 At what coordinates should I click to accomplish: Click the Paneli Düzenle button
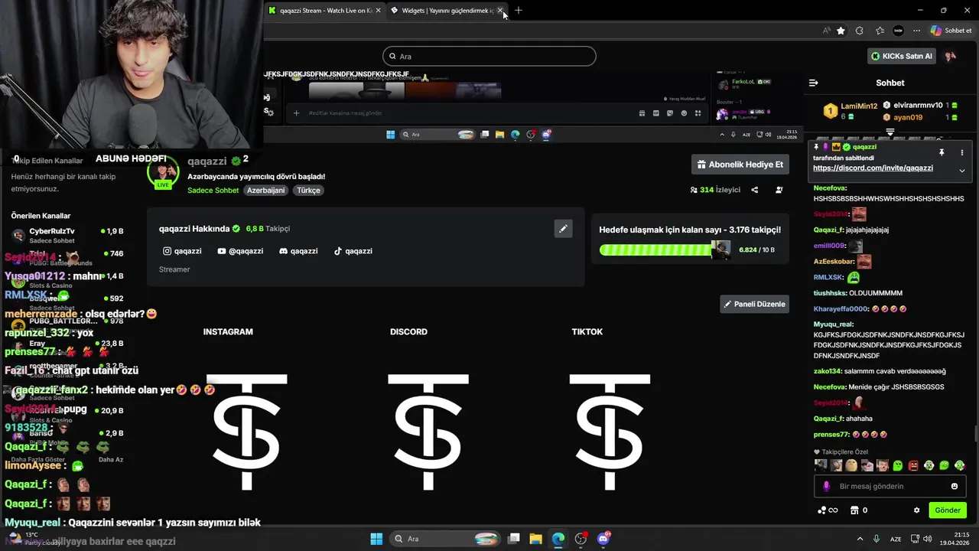pos(755,304)
